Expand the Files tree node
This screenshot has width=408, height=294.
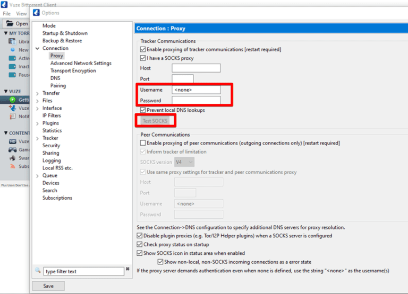(38, 101)
